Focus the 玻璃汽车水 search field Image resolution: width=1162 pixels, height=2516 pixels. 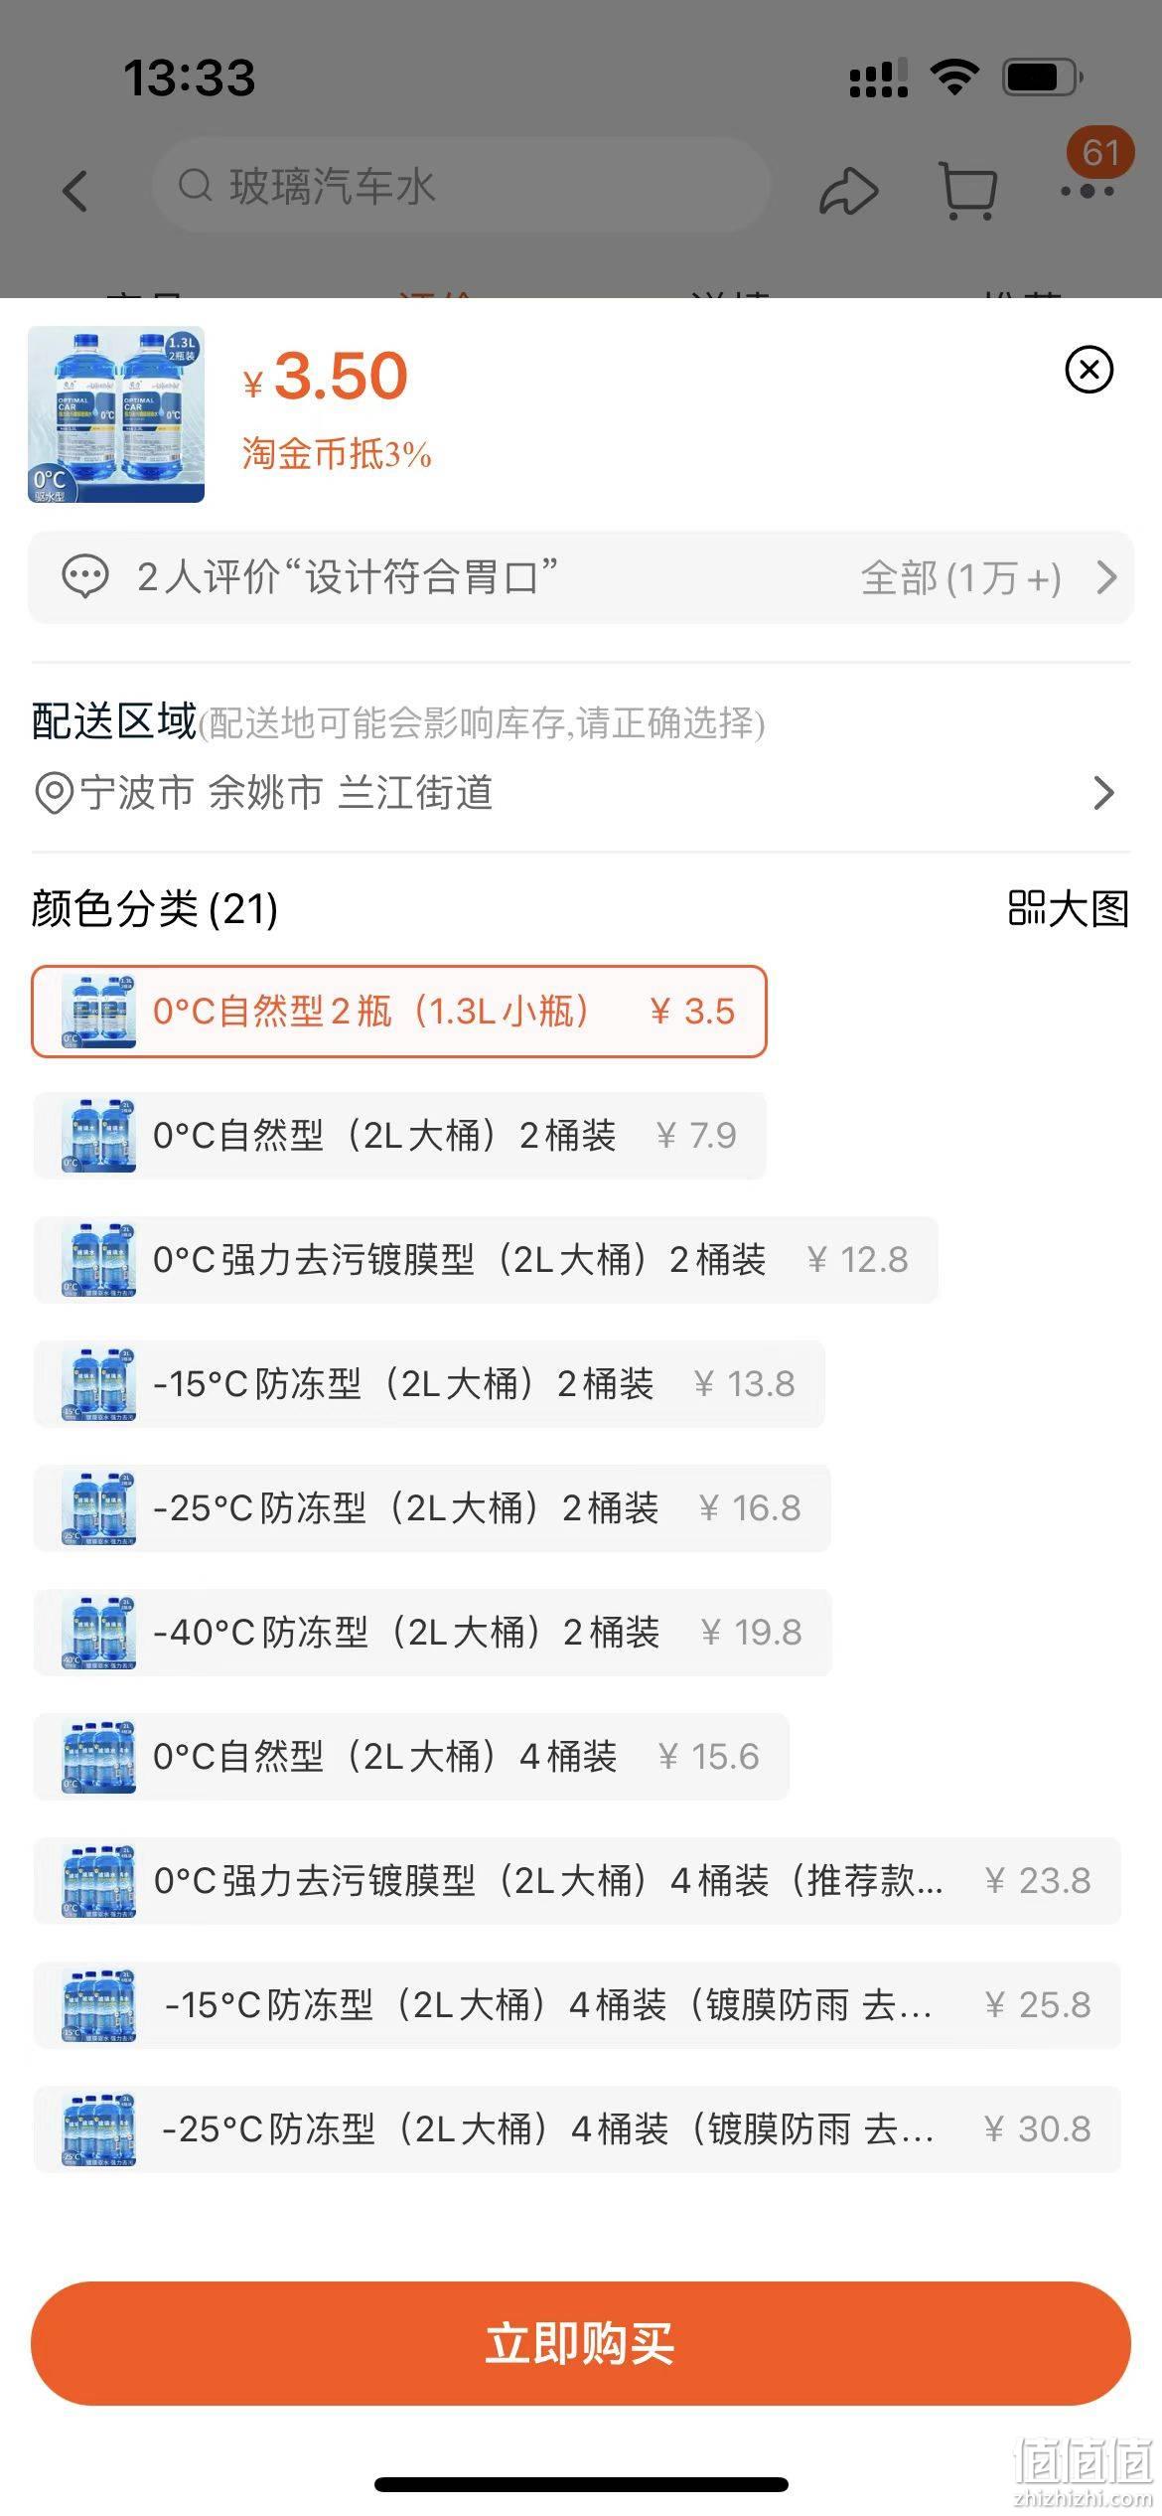click(462, 186)
